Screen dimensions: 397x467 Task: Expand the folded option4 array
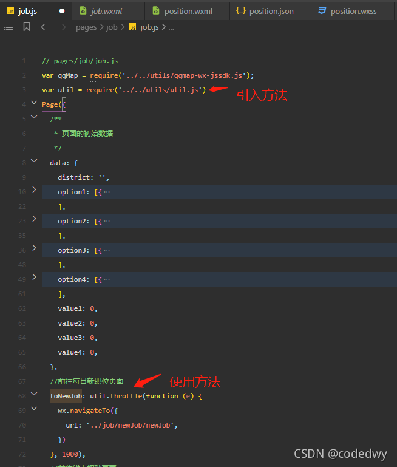(x=34, y=277)
